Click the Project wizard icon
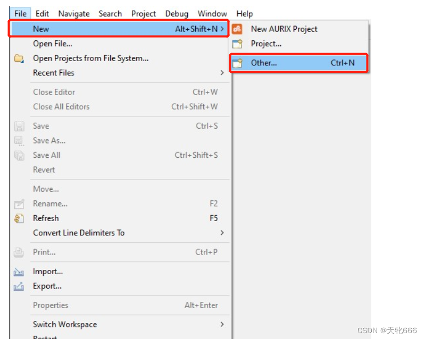 click(237, 44)
